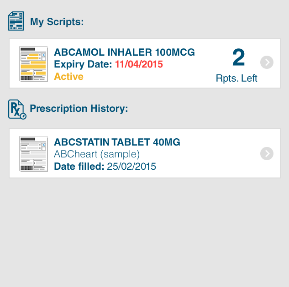This screenshot has width=289, height=287.
Task: Click the My Scripts heading
Action: coord(57,22)
